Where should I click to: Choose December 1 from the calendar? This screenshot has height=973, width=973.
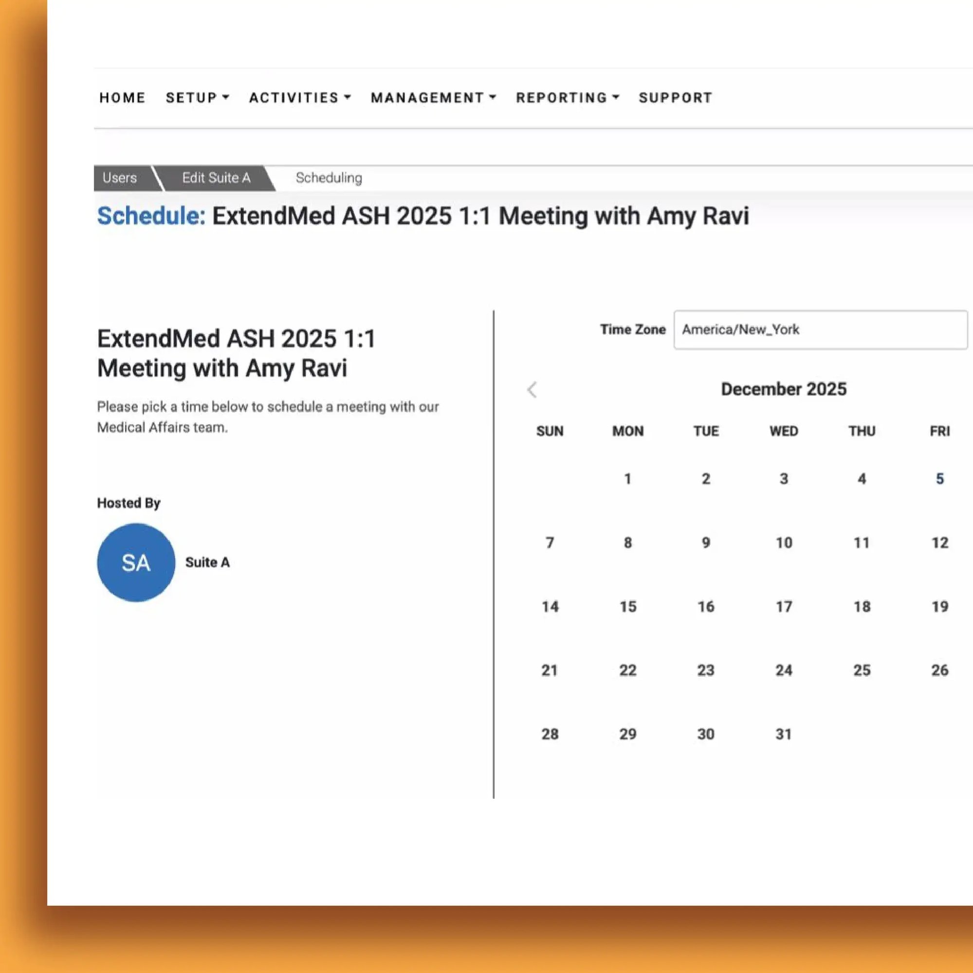(x=627, y=479)
